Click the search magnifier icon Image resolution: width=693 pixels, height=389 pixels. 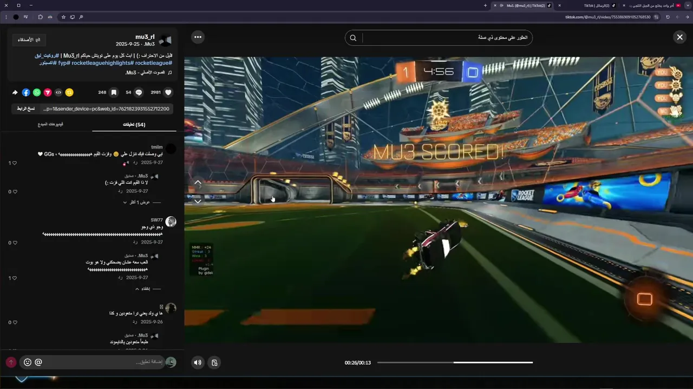pos(353,38)
